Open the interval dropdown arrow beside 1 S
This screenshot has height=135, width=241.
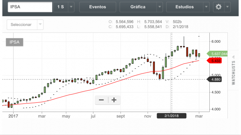tap(71, 7)
